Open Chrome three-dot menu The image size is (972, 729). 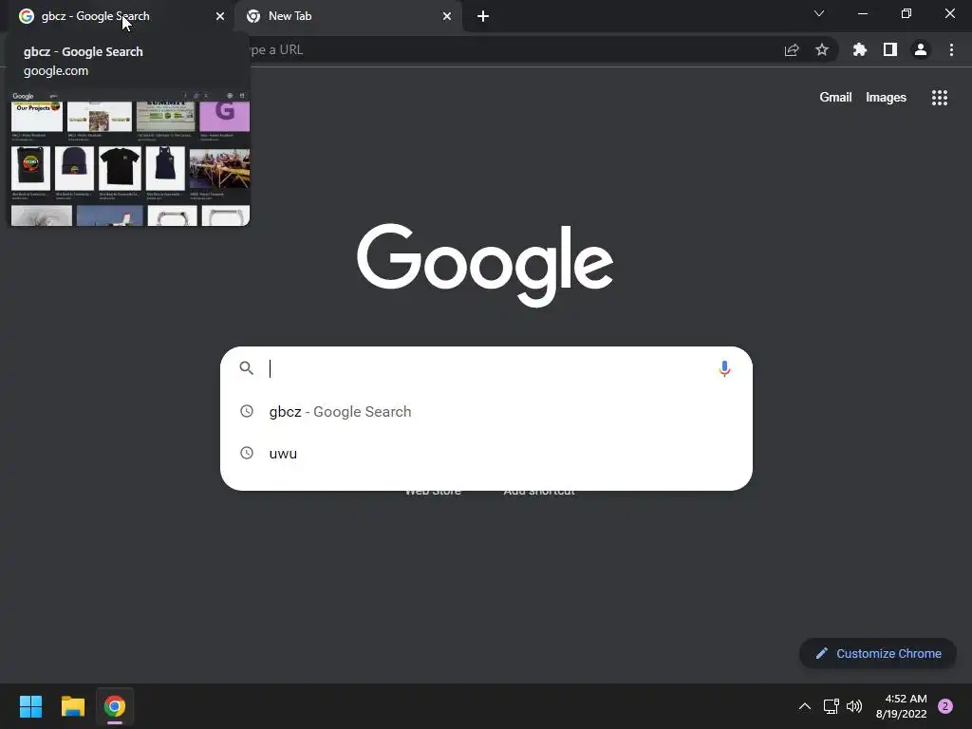pos(951,49)
